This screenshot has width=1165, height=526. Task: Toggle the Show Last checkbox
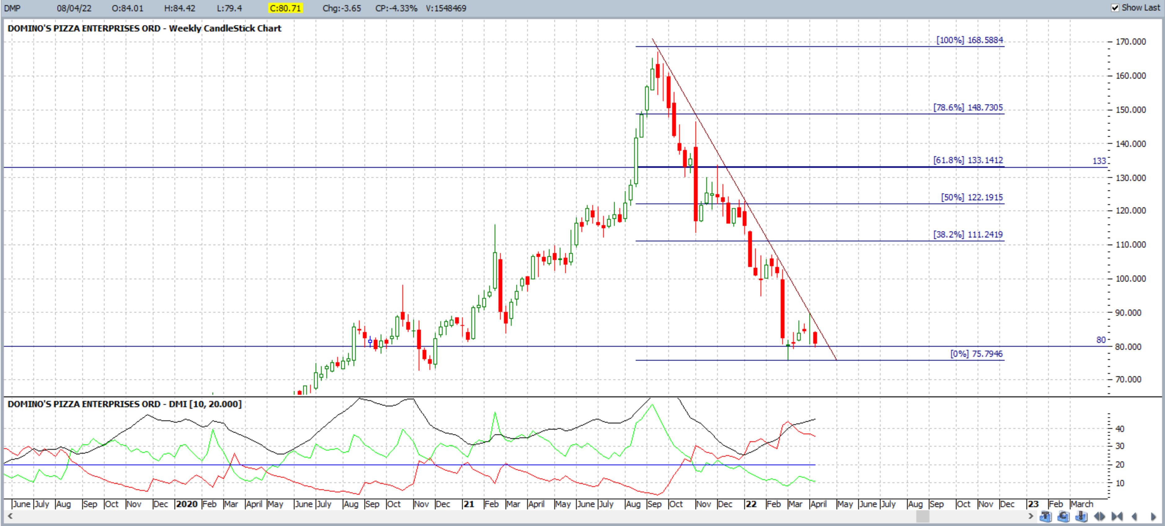pos(1115,8)
